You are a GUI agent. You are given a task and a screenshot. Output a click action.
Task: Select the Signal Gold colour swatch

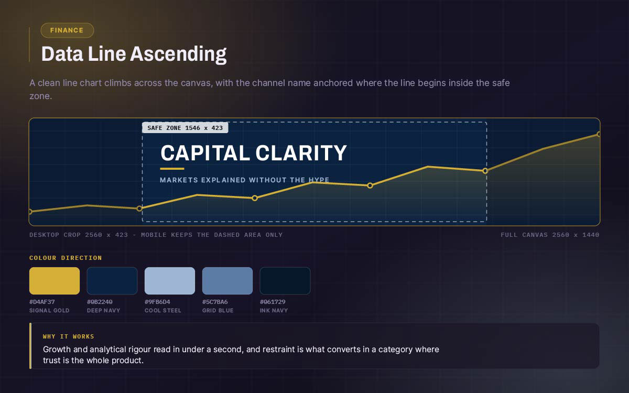(x=55, y=281)
